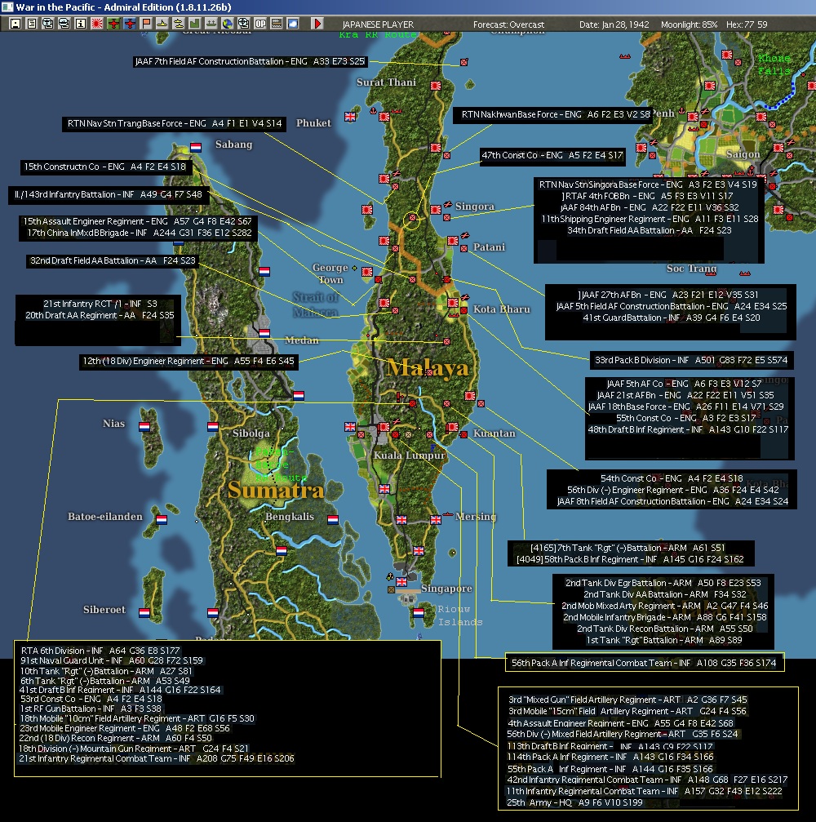Click the rising sun flag toolbar icon

tap(97, 24)
